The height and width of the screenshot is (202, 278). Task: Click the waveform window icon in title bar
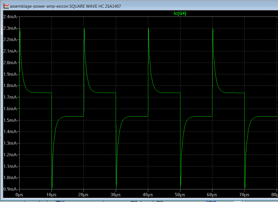coord(6,6)
